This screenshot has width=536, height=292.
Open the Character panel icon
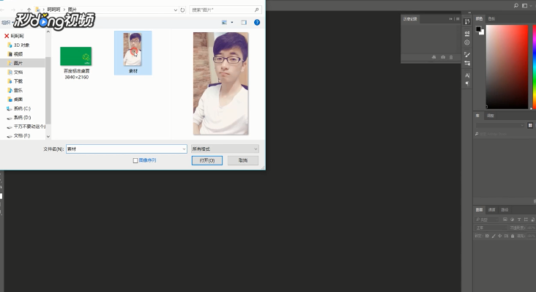(467, 75)
